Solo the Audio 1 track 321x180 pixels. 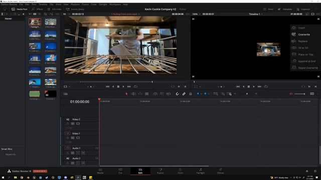click(x=78, y=152)
